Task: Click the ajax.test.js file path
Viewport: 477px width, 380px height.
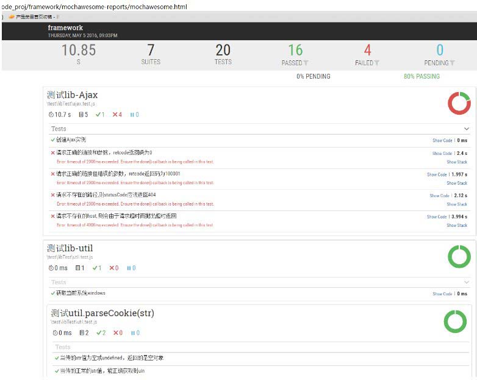Action: point(71,104)
